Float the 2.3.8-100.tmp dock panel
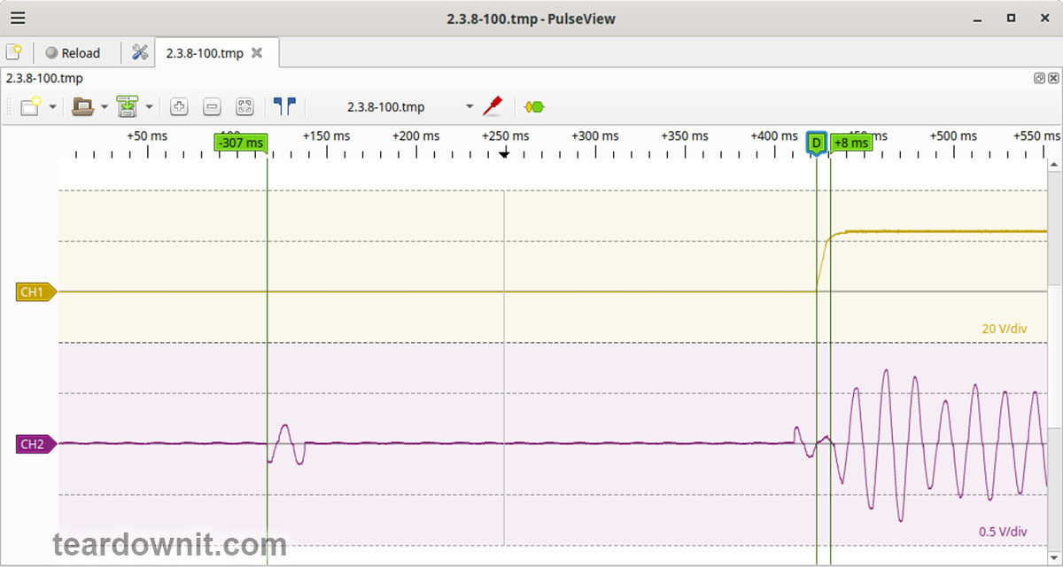 (1039, 78)
